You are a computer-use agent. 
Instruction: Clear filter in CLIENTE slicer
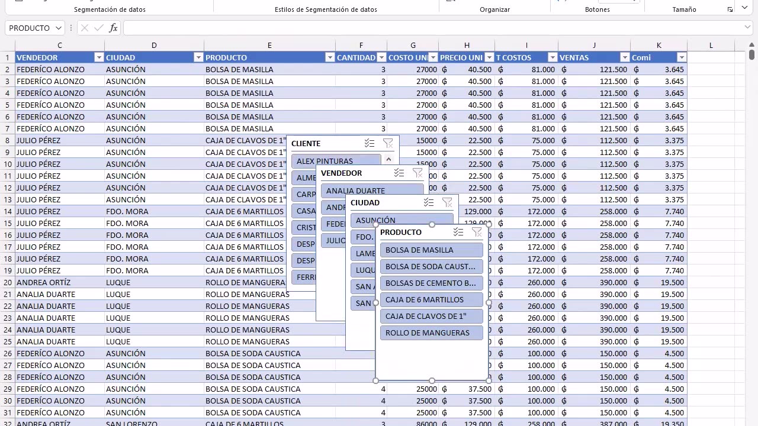[388, 143]
